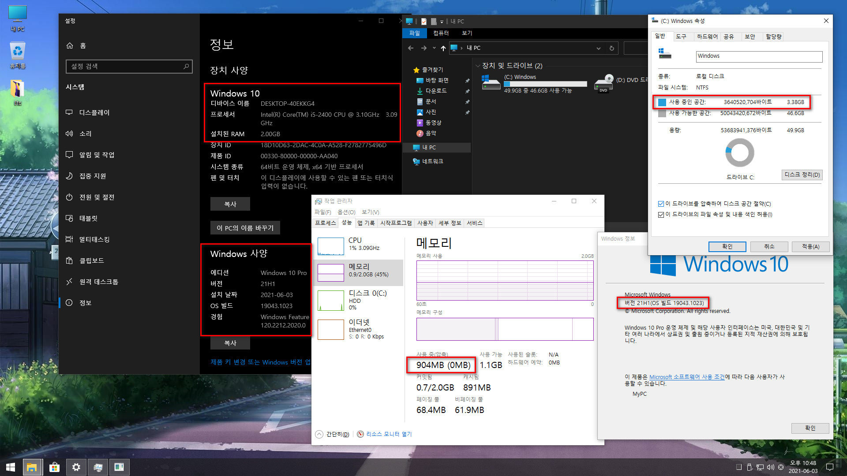This screenshot has width=847, height=476.
Task: Toggle compress this drive checkbox
Action: pos(661,204)
